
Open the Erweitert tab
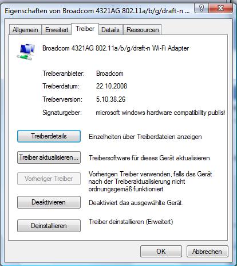point(57,30)
